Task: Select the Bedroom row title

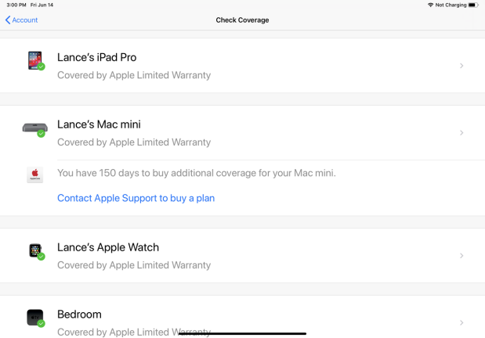Action: 79,315
